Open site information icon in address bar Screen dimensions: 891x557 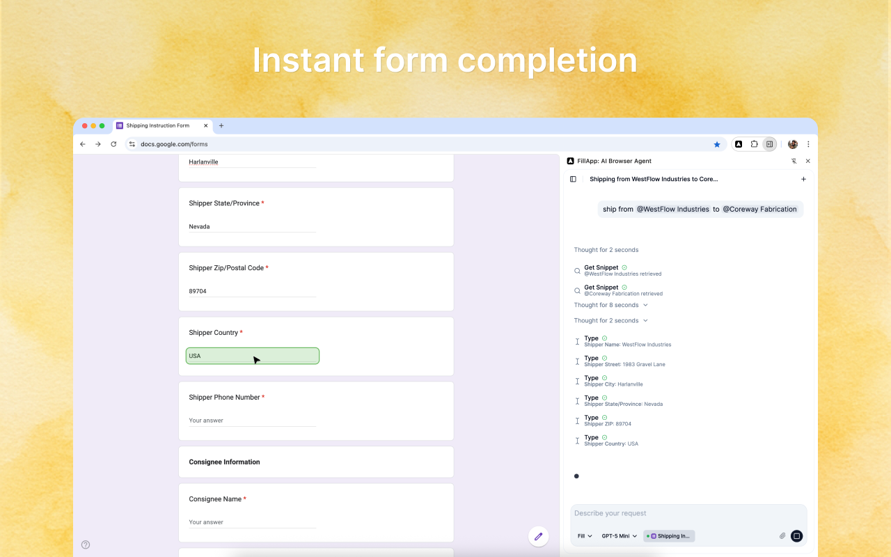click(x=132, y=144)
